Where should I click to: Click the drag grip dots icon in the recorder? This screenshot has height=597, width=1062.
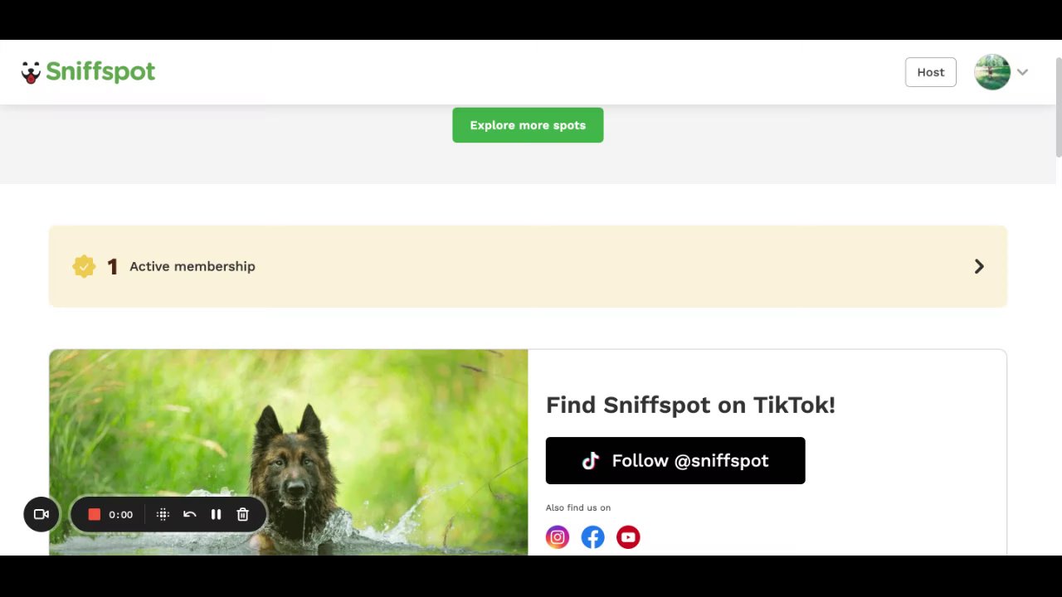(x=163, y=514)
